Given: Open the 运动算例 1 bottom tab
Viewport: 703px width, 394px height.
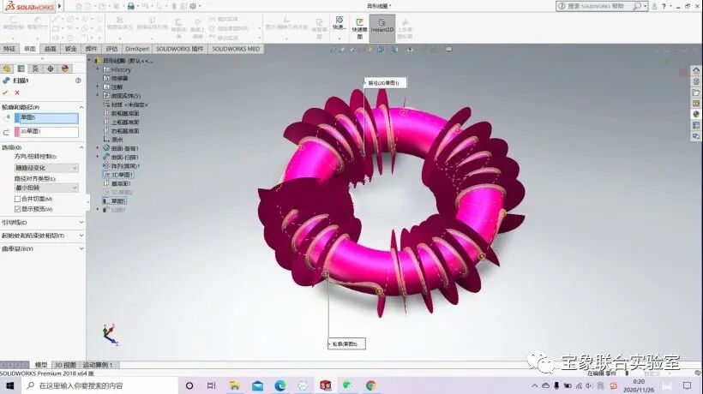Looking at the screenshot, I should tap(98, 365).
